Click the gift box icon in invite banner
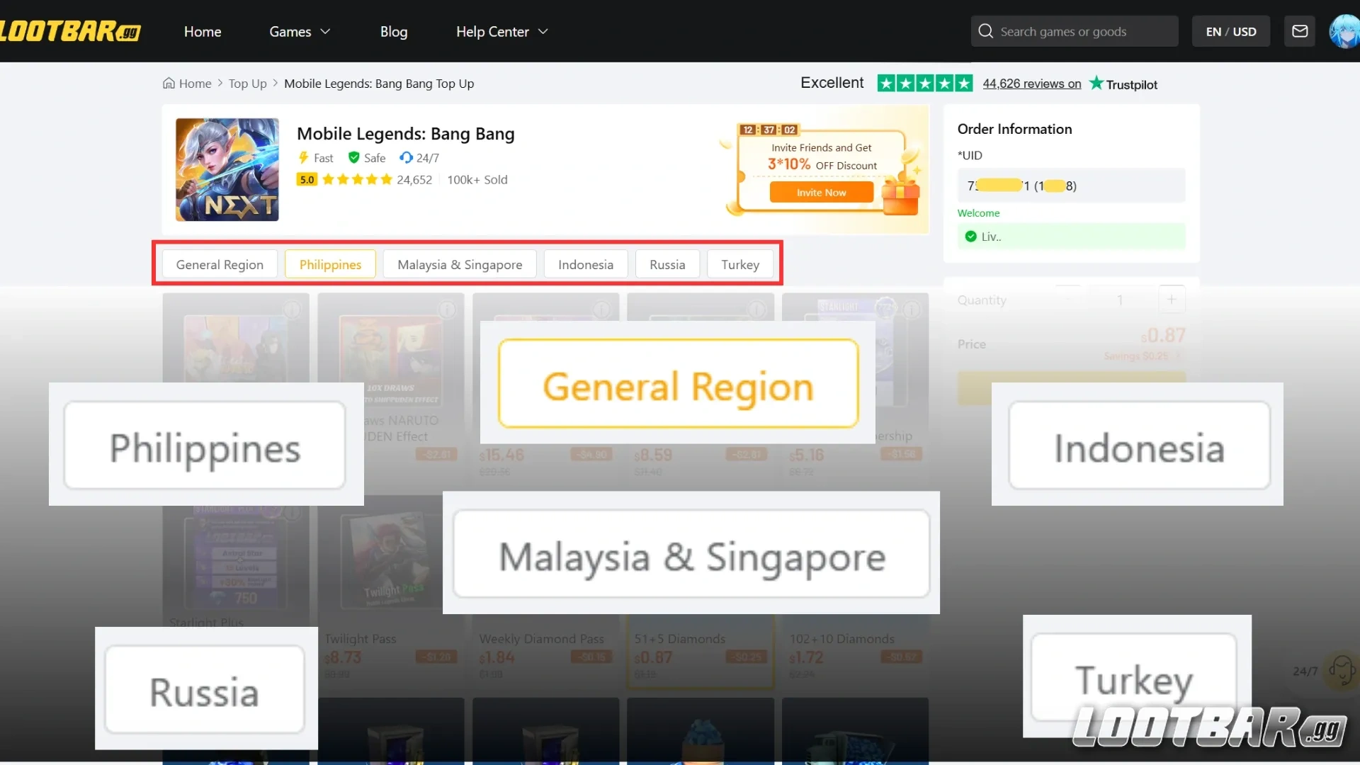Screen dimensions: 1360x765 pos(901,195)
